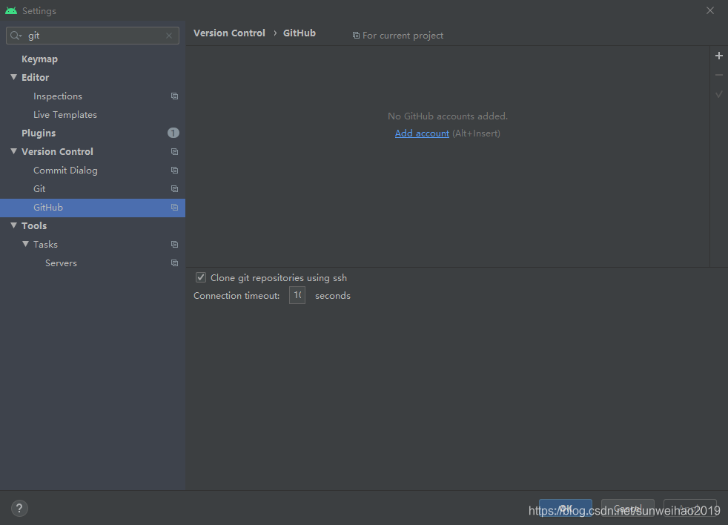Select Servers under Tasks
The image size is (728, 525).
click(61, 263)
